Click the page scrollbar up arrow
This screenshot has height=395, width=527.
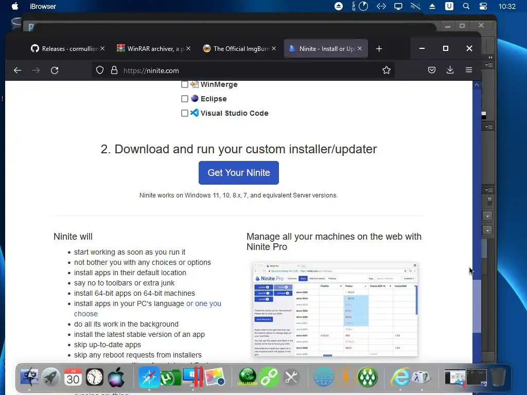pos(477,85)
